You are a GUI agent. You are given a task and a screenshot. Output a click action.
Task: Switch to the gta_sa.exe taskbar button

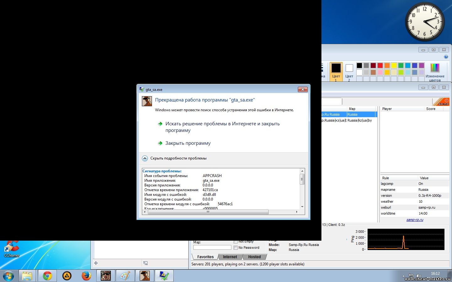[145, 276]
